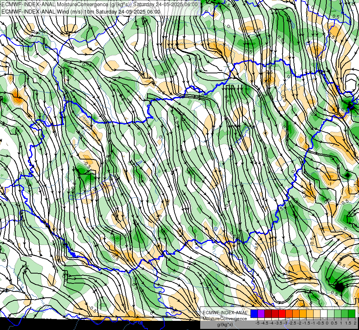Select the darkest green swatch (1.5 to 2)
The image size is (359, 330).
[352, 314]
